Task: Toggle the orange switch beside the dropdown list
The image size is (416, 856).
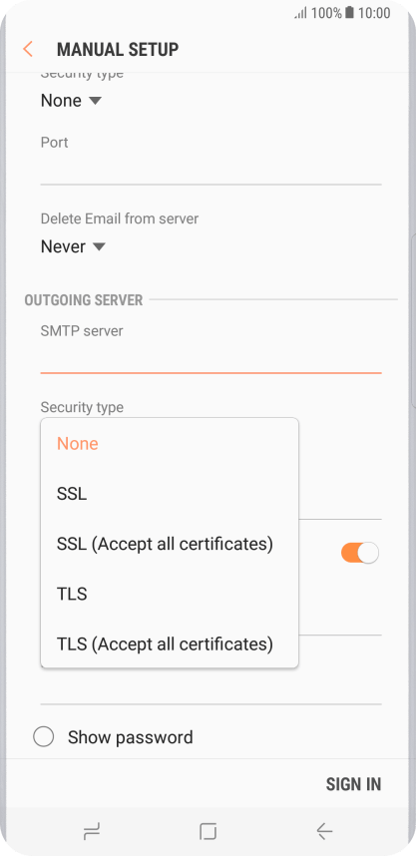Action: coord(360,553)
